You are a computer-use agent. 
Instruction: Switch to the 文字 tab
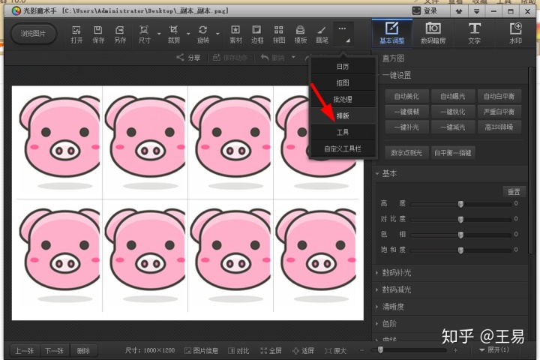coord(474,33)
